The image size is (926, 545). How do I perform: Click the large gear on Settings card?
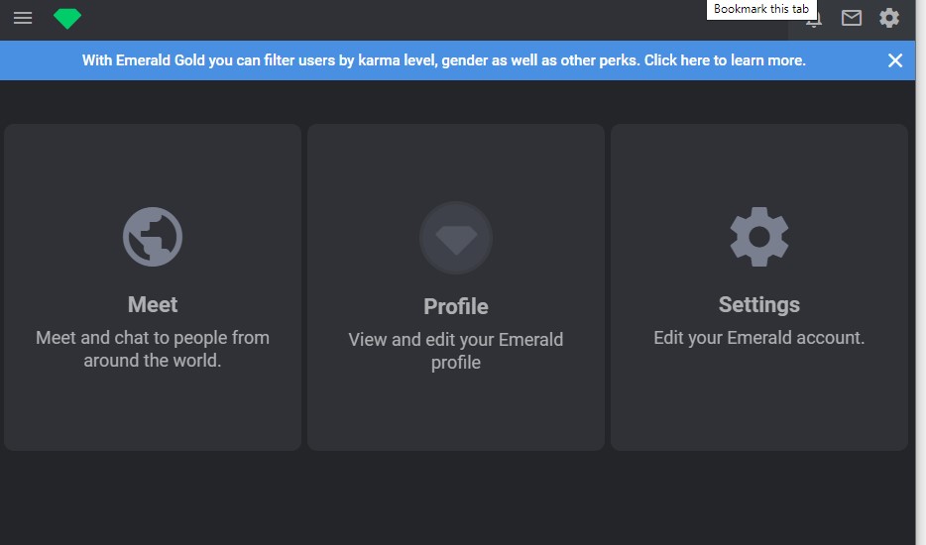(x=758, y=237)
